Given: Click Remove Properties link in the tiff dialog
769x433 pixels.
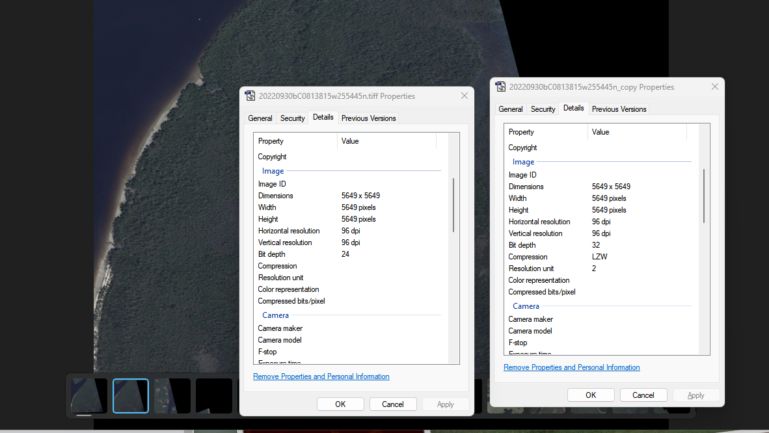Looking at the screenshot, I should (321, 376).
